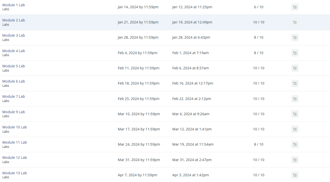
Task: Open Module 4 Lab score details icon
Action: click(295, 53)
